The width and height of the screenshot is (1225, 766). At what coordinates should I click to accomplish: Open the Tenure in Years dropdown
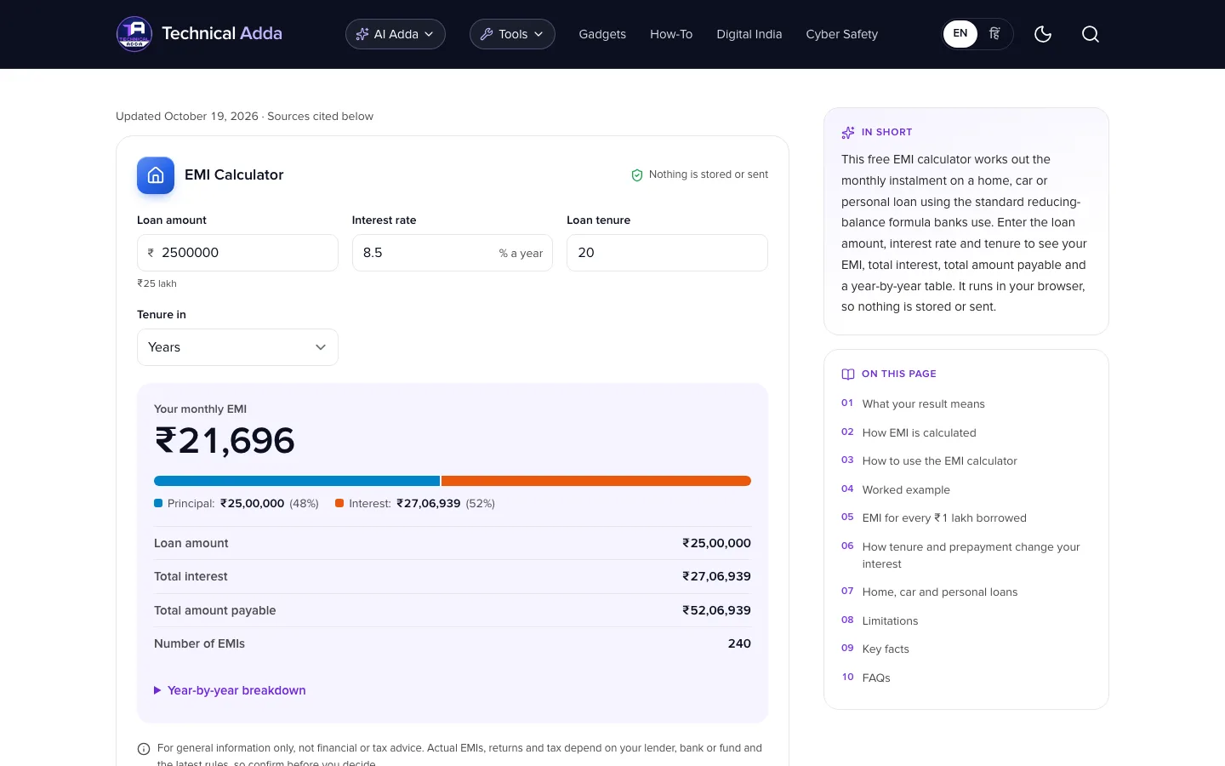click(237, 347)
